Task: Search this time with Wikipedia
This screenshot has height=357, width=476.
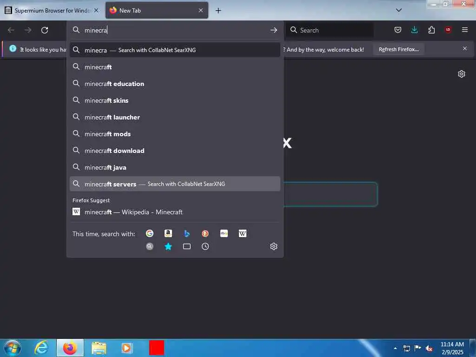Action: tap(243, 233)
